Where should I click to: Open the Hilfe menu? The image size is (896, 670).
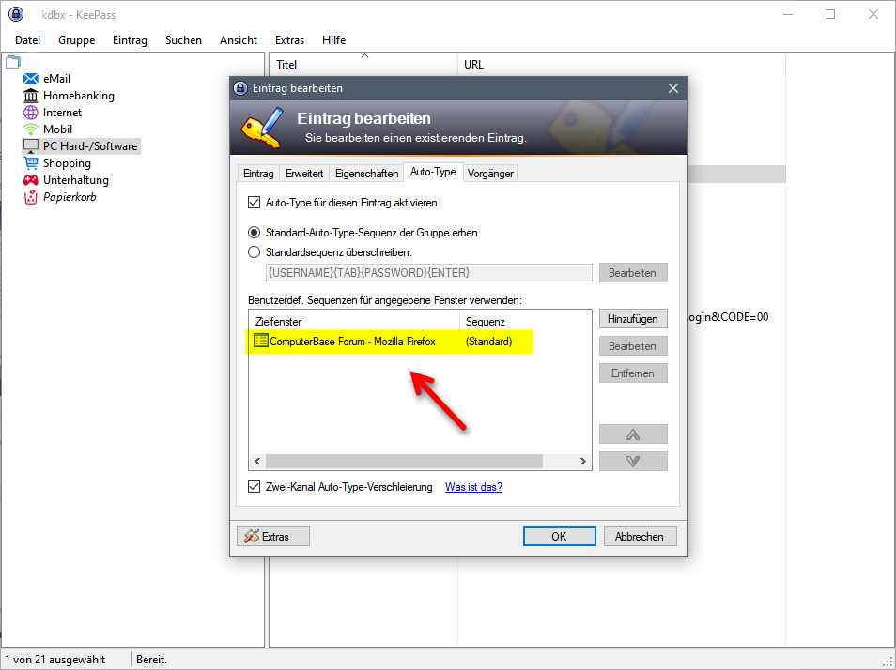[x=333, y=40]
